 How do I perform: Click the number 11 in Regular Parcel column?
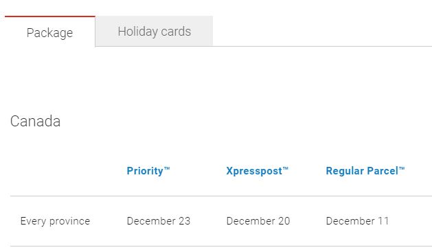[x=383, y=221]
